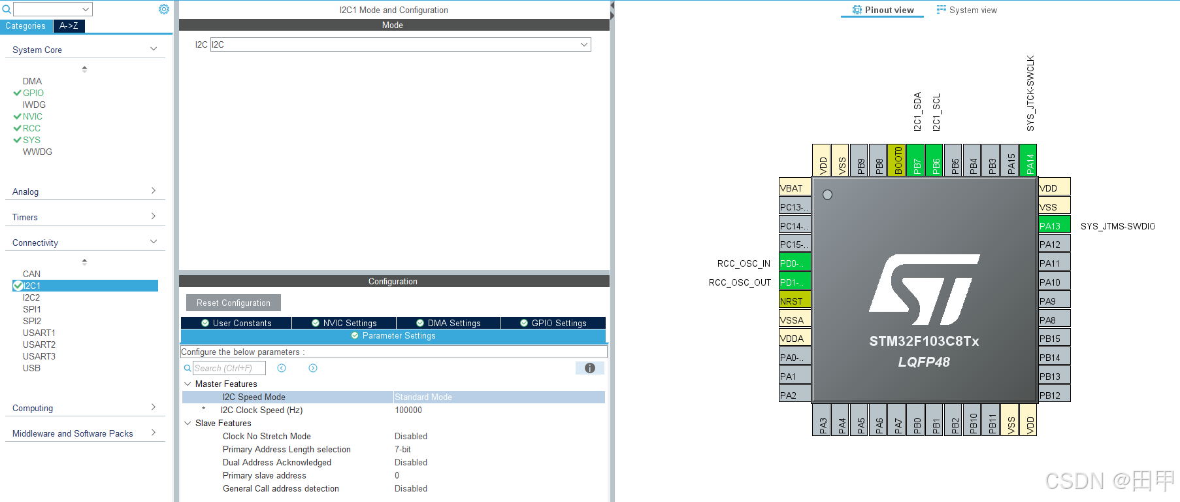This screenshot has height=502, width=1180.
Task: Select the VBAT pin
Action: point(795,187)
